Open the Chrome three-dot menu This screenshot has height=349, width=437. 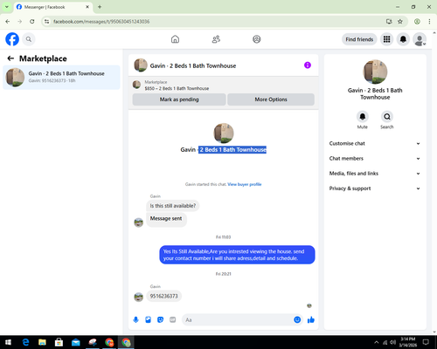(x=429, y=21)
